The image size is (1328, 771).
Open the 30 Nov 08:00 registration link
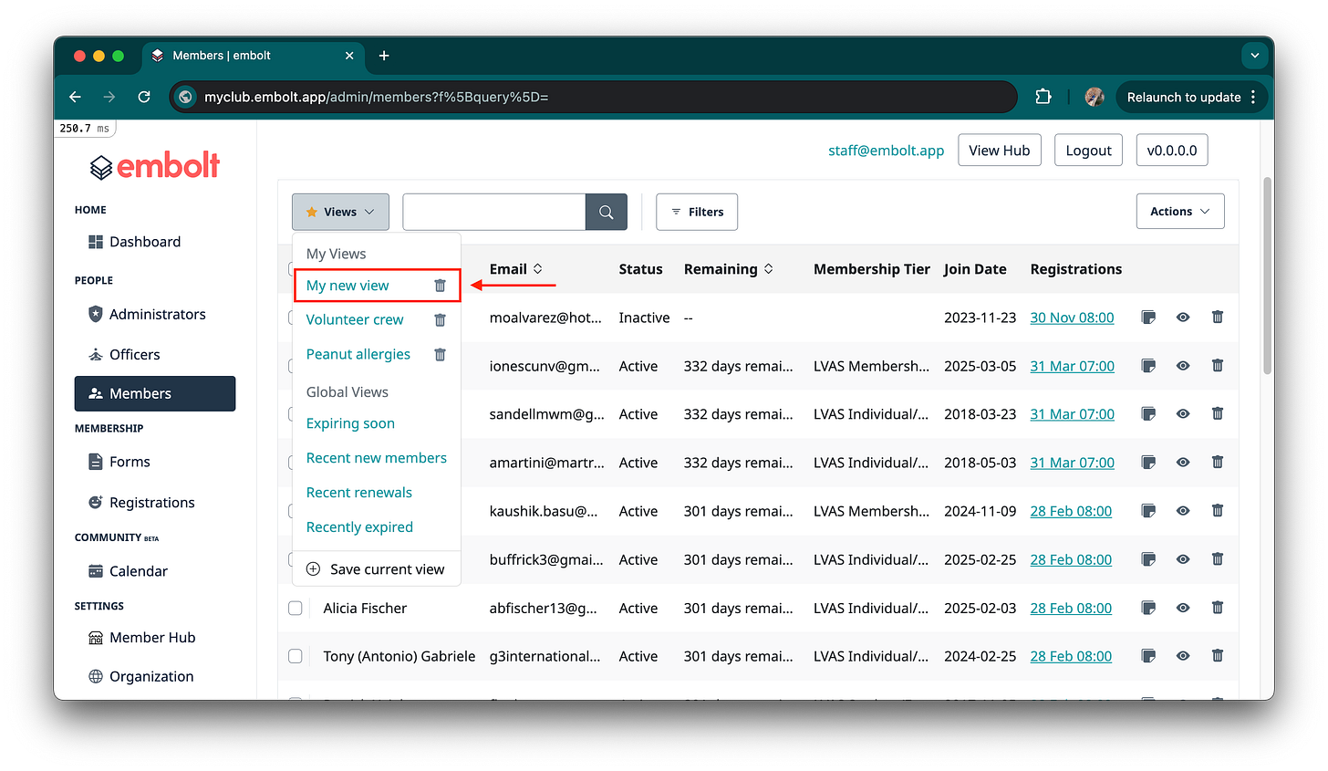click(1072, 318)
